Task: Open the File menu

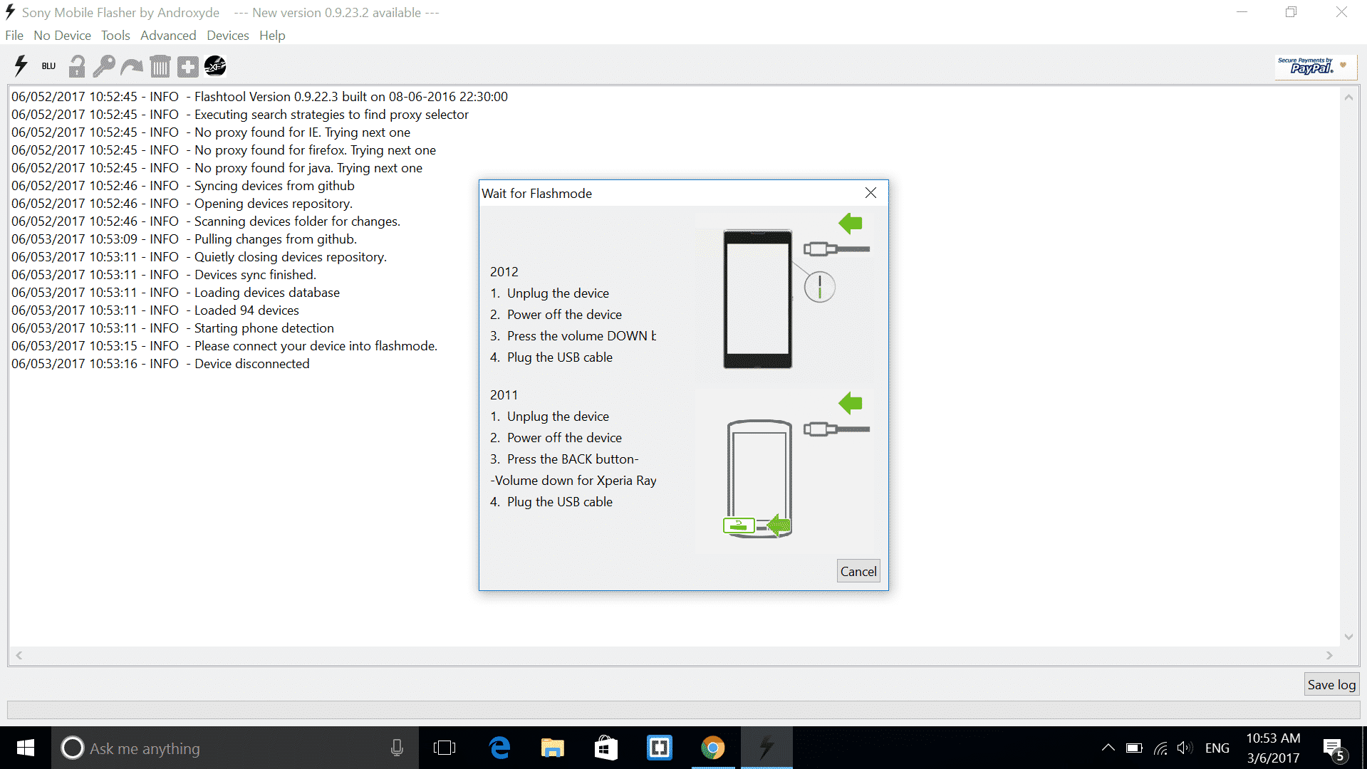Action: click(14, 36)
